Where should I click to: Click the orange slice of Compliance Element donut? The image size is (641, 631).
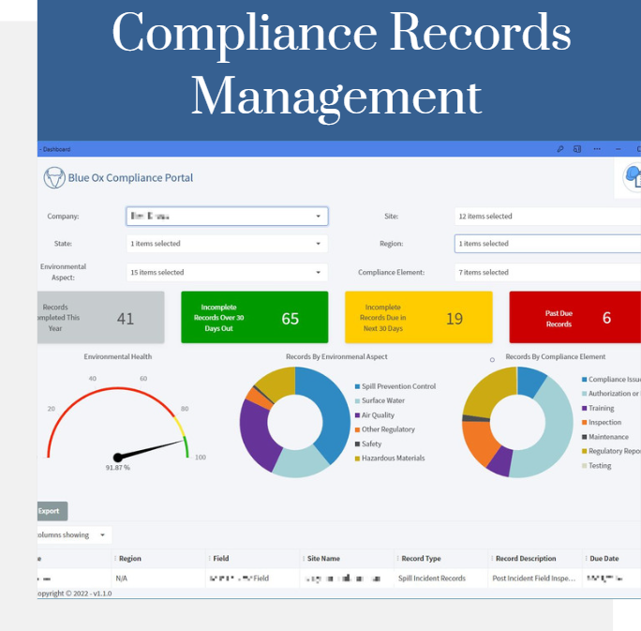pos(478,442)
